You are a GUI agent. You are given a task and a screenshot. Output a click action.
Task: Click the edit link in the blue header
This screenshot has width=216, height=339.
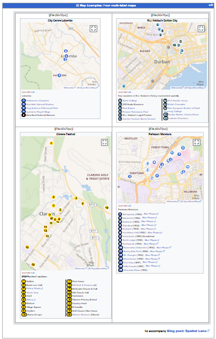pos(211,5)
